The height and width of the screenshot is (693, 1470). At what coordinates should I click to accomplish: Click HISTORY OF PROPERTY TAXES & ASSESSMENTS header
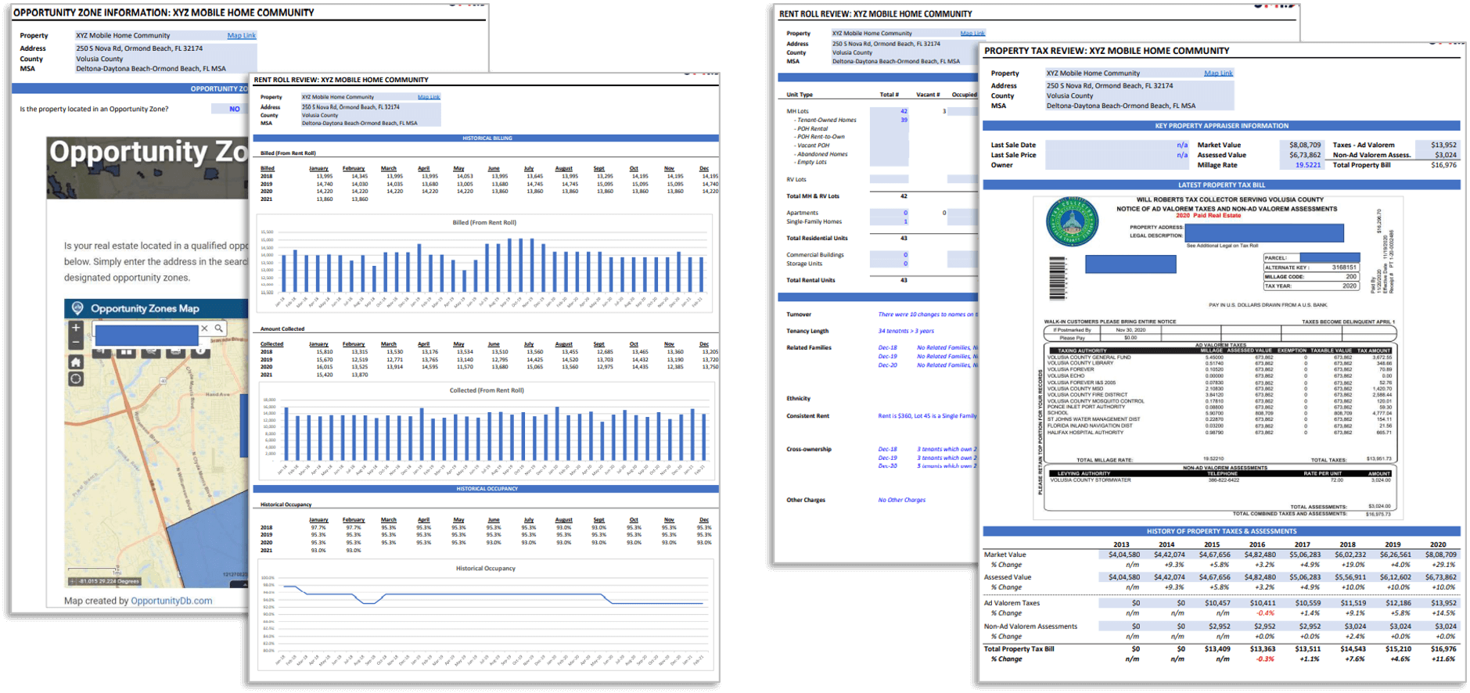point(1221,531)
